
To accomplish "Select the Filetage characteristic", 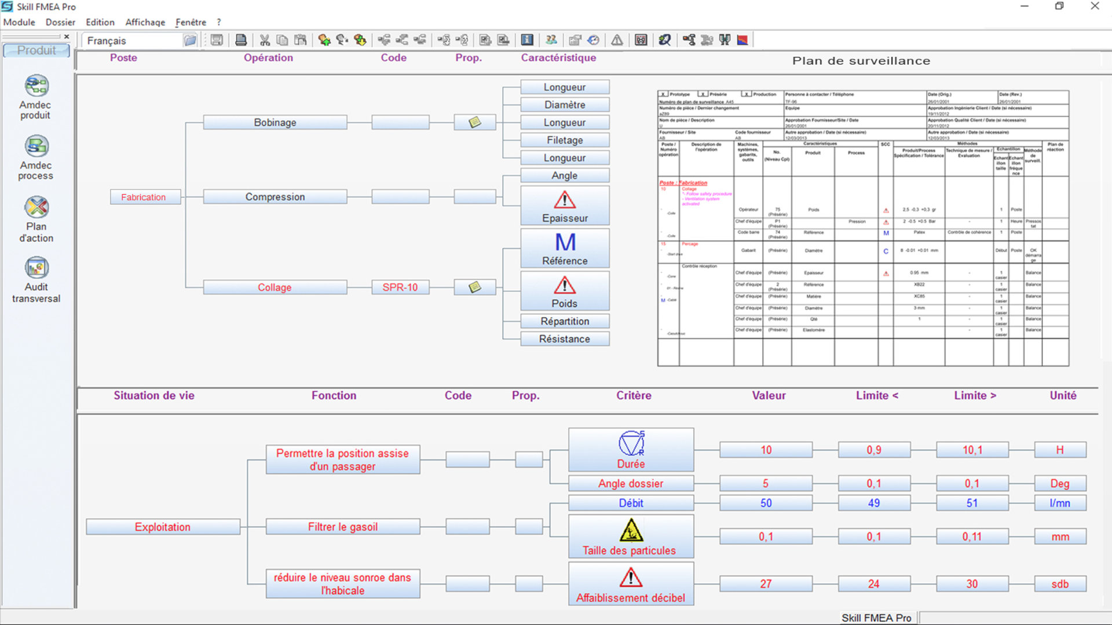I will click(x=565, y=140).
